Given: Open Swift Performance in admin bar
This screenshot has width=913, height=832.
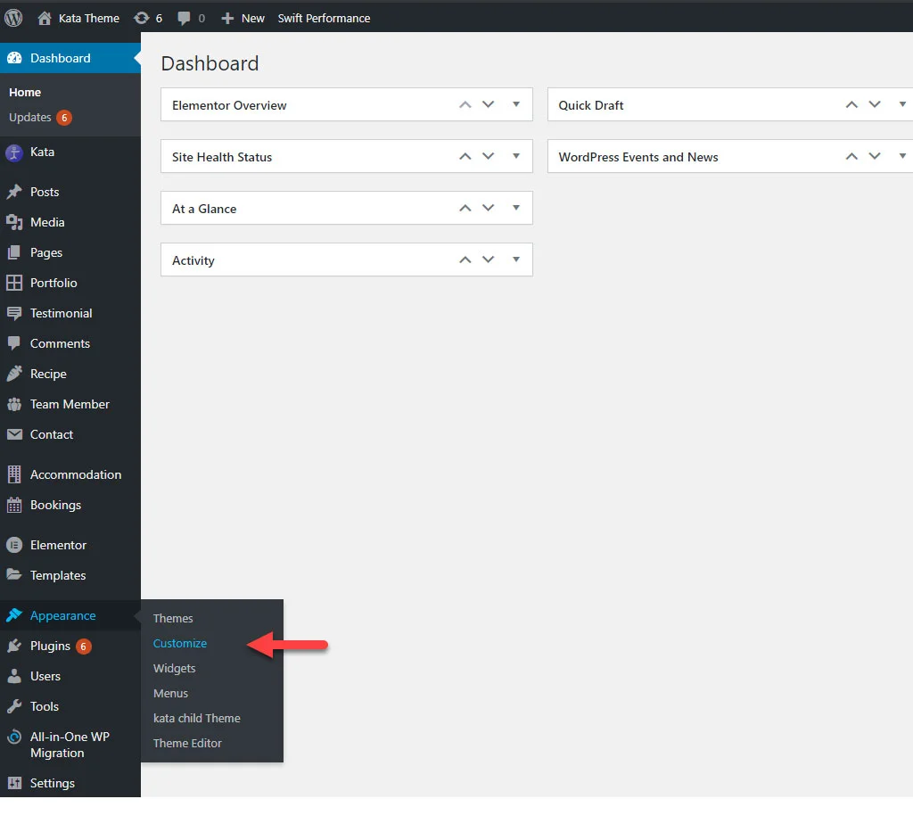Looking at the screenshot, I should coord(324,19).
